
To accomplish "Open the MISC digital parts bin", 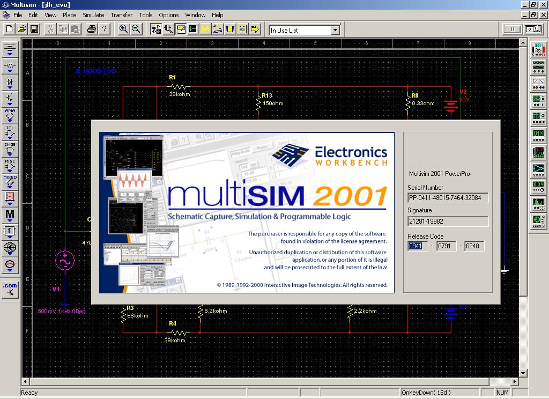I will (x=10, y=166).
